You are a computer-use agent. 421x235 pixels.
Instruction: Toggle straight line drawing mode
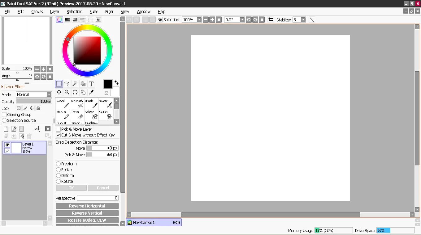[312, 20]
